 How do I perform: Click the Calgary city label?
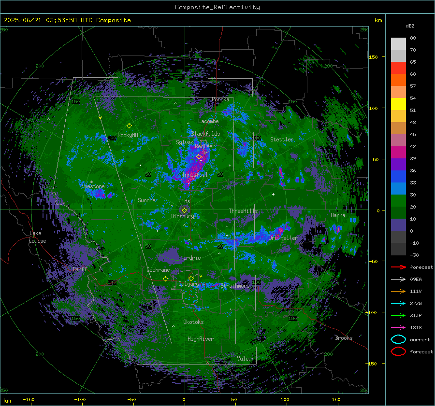[x=188, y=284]
